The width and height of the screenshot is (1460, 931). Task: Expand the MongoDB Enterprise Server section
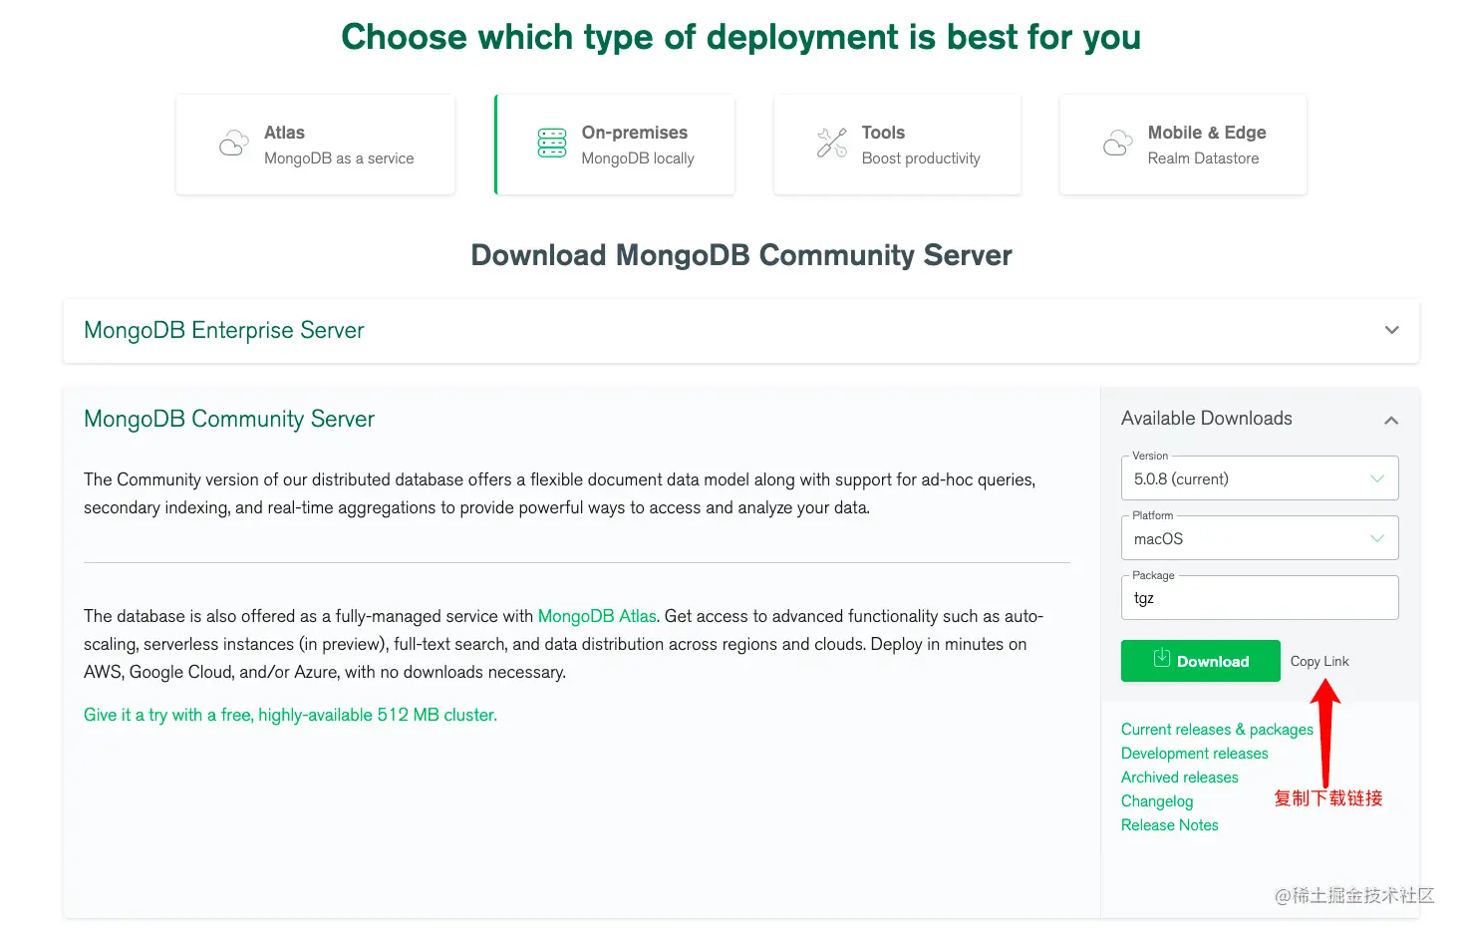(1391, 330)
